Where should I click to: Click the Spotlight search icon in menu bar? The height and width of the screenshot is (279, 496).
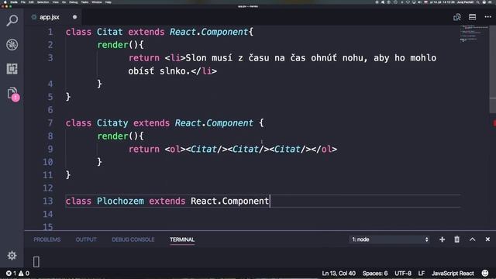coord(477,2)
